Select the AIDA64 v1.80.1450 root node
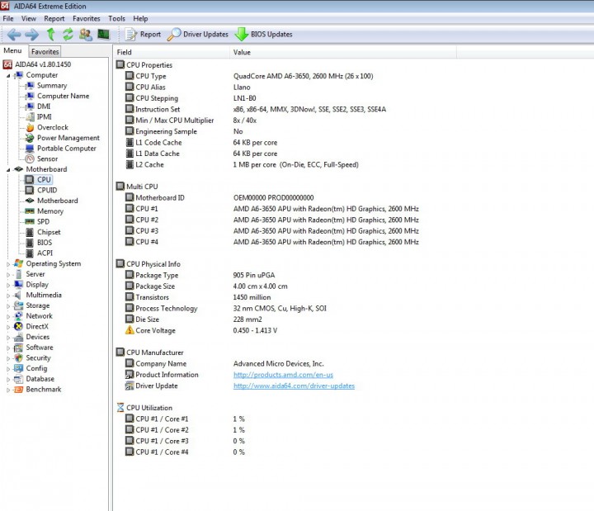This screenshot has width=594, height=511. (43, 64)
